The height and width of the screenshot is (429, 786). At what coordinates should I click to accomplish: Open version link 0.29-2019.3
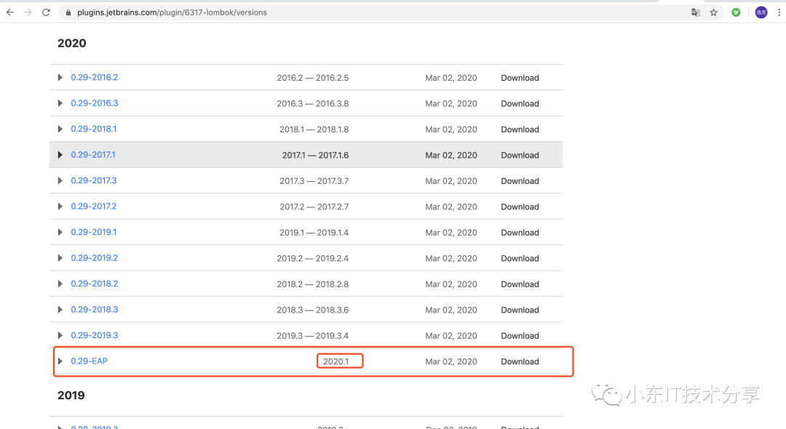click(x=94, y=335)
